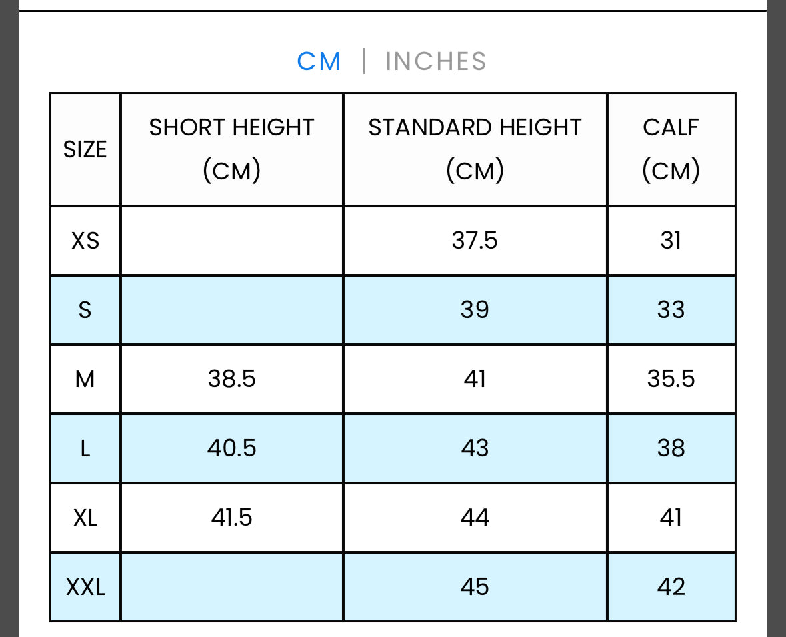
Task: Select the XL size row label
Action: pos(85,518)
